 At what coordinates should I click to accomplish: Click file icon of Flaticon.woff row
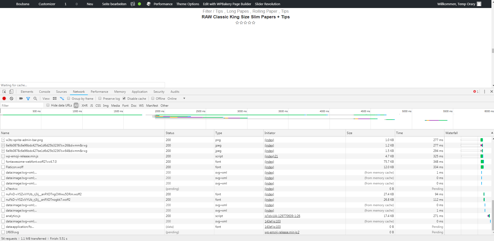point(3,167)
